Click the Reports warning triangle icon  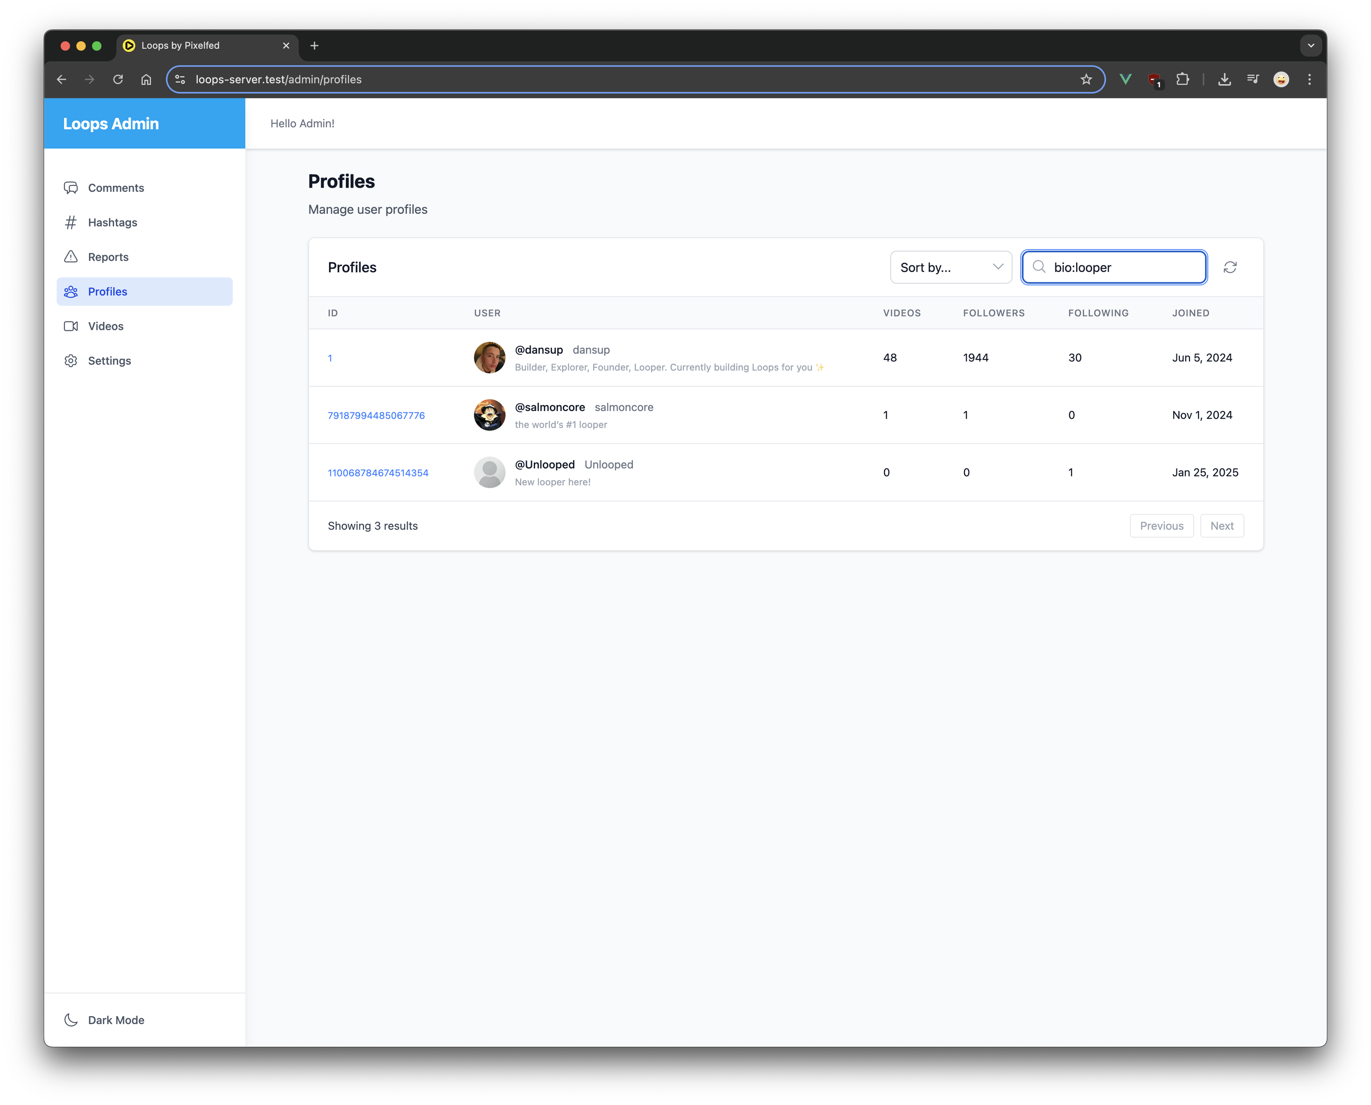[x=71, y=256]
